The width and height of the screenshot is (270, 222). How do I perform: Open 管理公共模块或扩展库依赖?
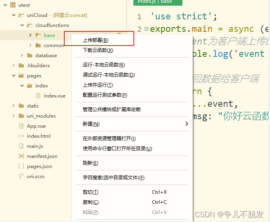(x=132, y=110)
